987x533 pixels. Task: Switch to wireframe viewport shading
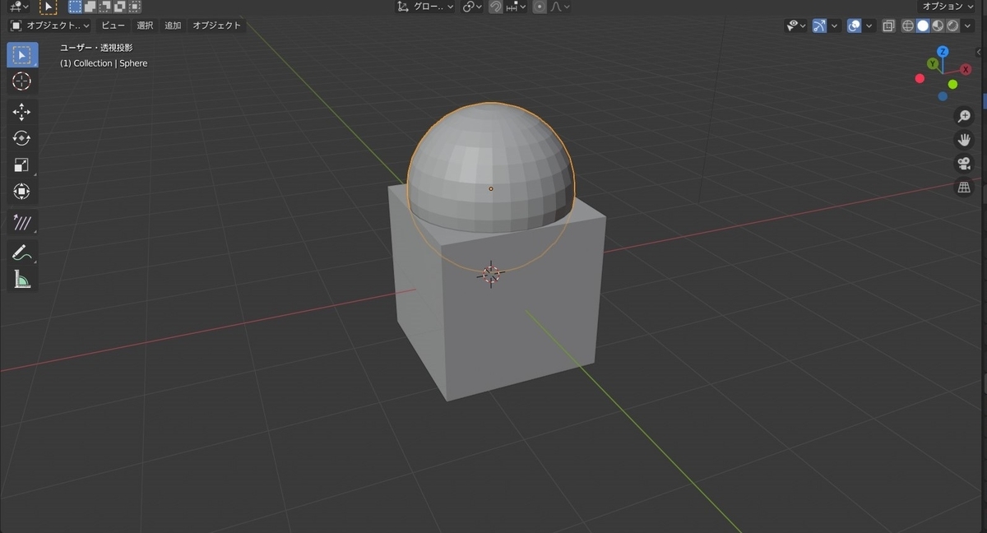click(908, 25)
